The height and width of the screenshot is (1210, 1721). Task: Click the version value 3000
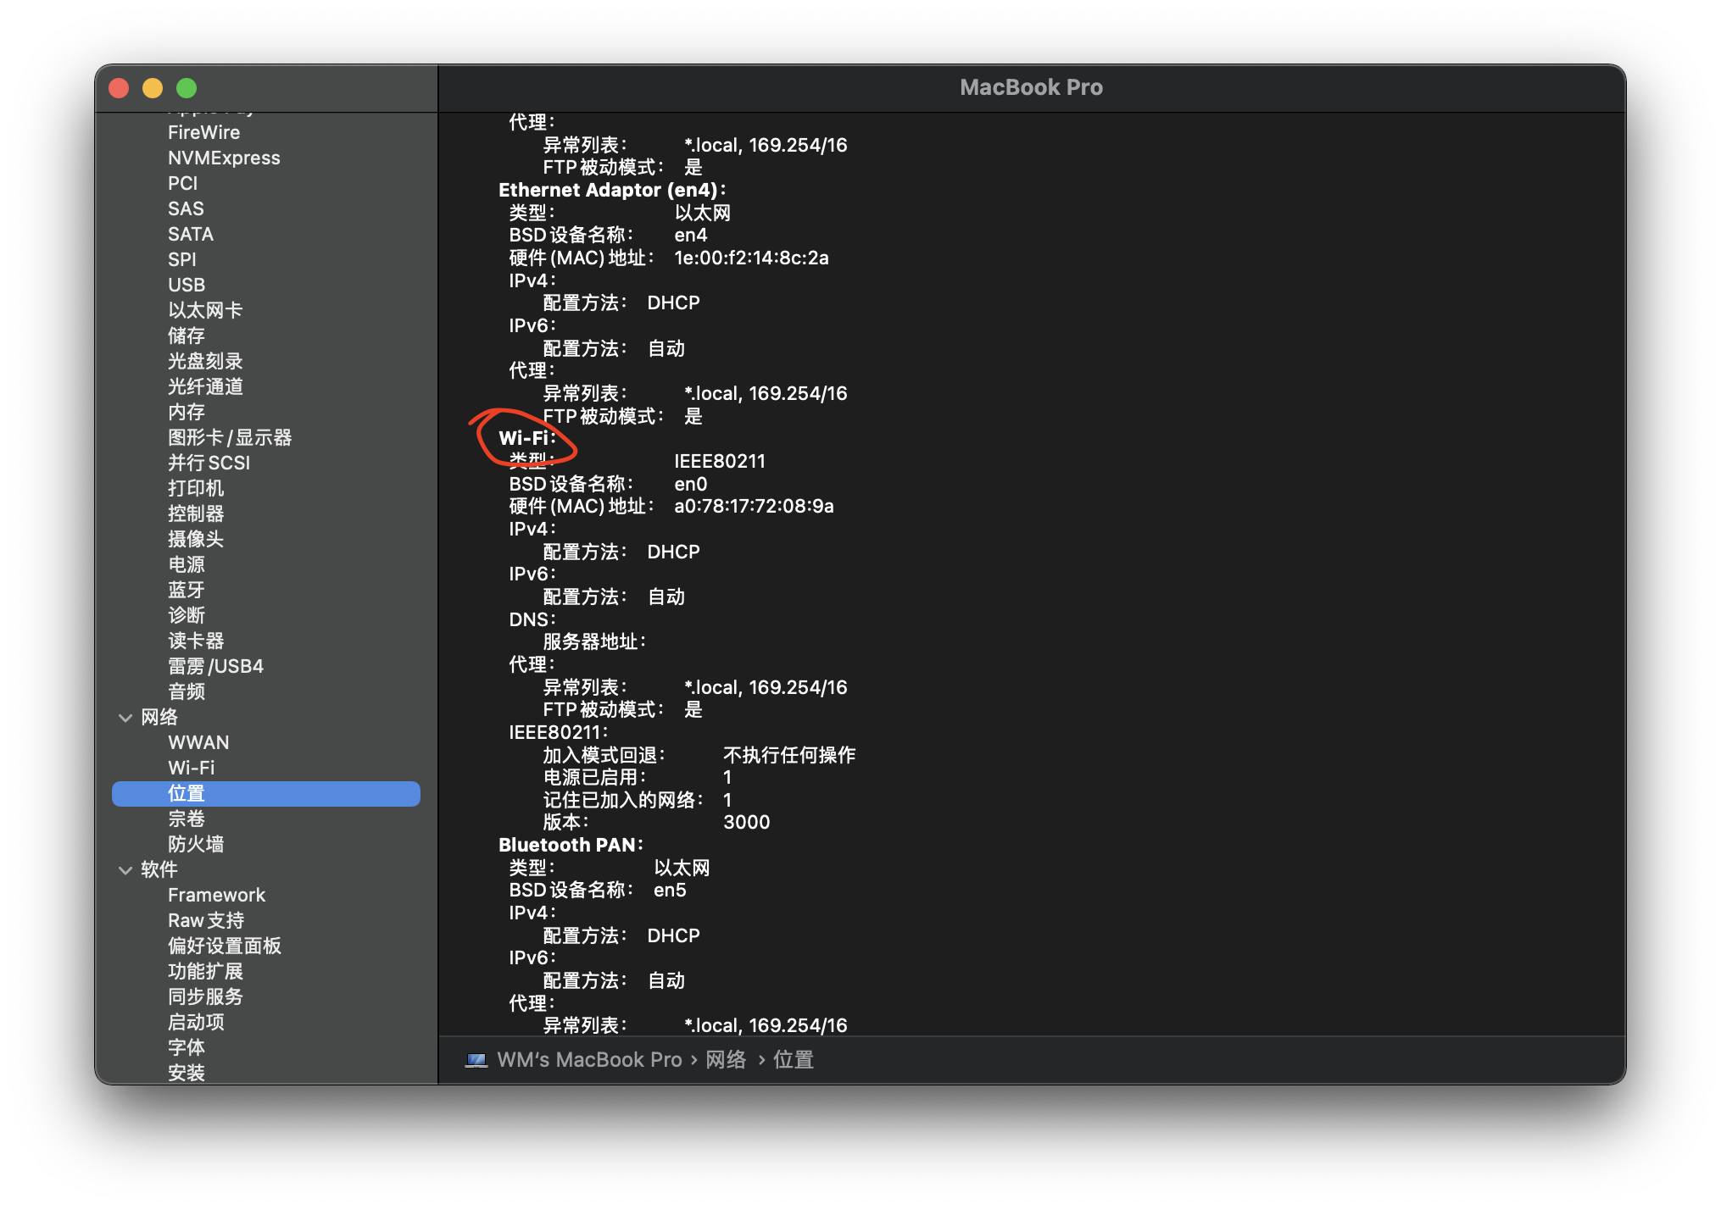(x=747, y=822)
